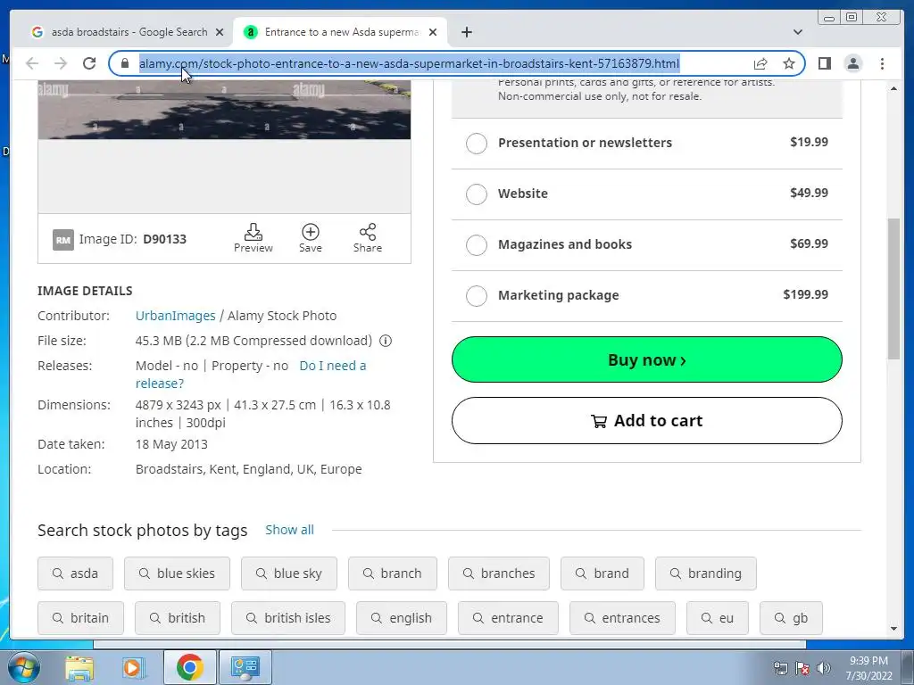
Task: Search photos tagged entrances
Action: coord(622,618)
